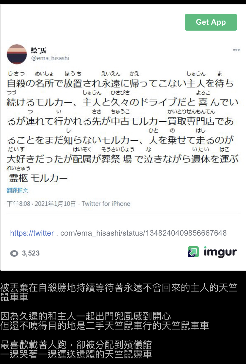The height and width of the screenshot is (364, 246).
Task: Click the @ema_hisashi handle
Action: coord(50,58)
